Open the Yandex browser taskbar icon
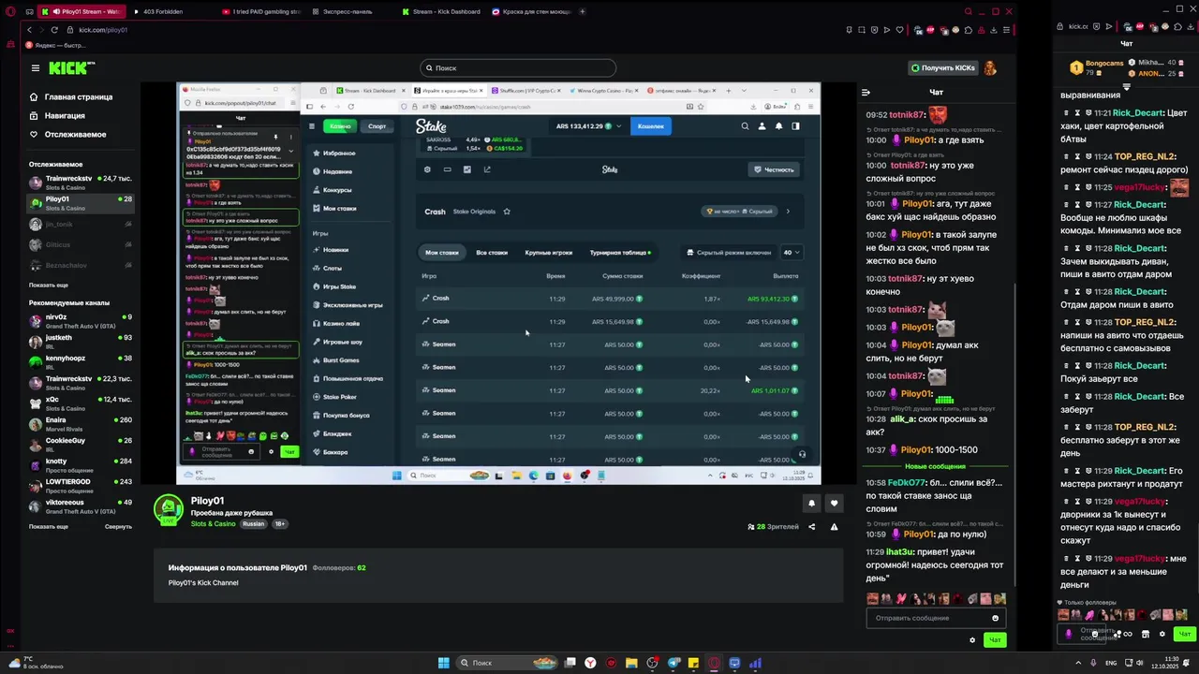 590,663
